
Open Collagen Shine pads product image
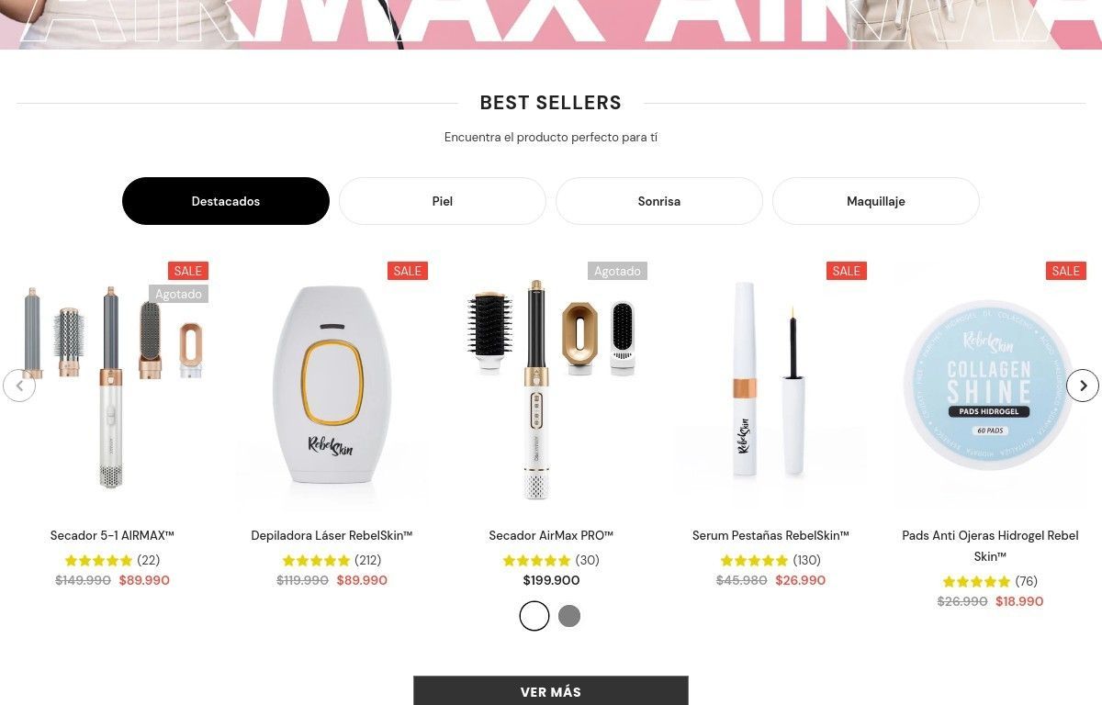point(990,386)
